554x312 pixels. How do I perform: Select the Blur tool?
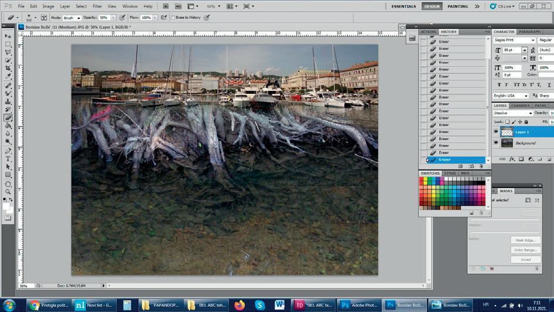pyautogui.click(x=8, y=134)
